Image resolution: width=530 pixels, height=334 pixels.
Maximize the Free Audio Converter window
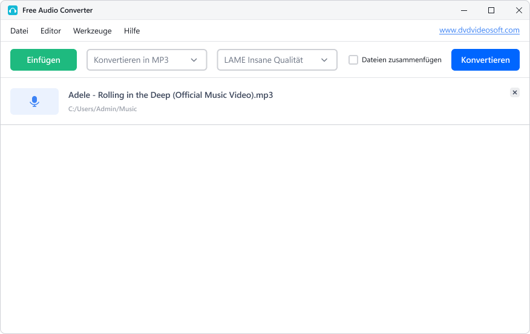tap(491, 10)
